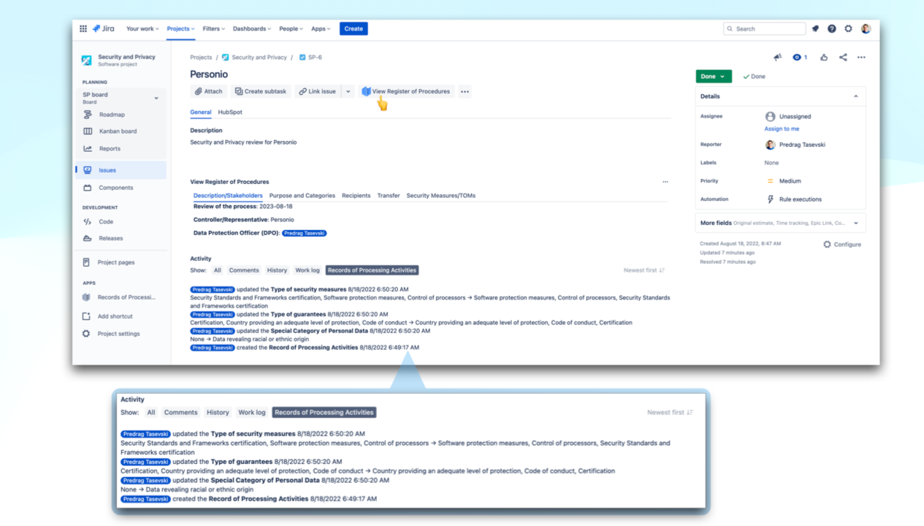Show Work log activity

point(308,270)
